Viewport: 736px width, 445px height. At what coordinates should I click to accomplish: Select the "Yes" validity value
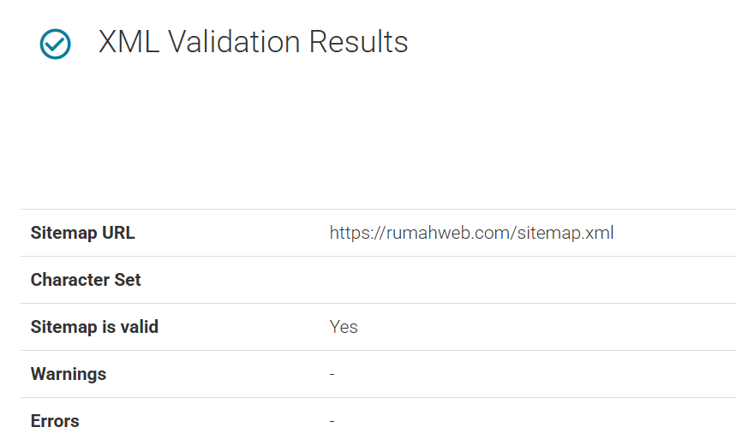click(344, 327)
